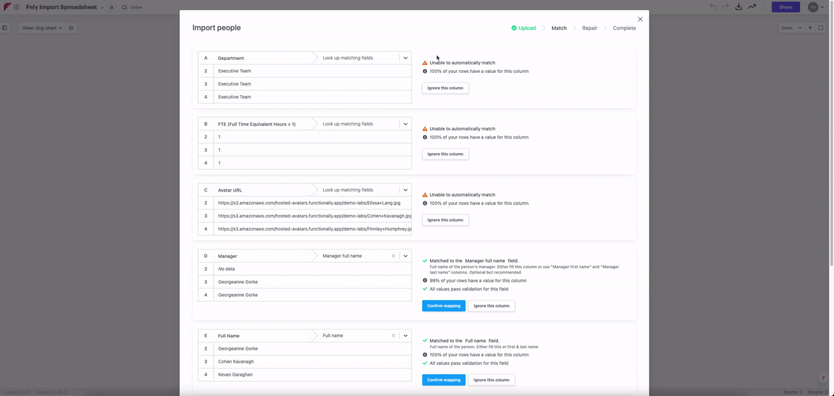Go to the Upload step
Screen dimensions: 834x396
(523, 28)
